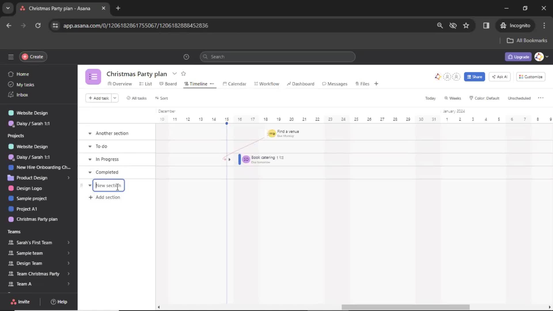The image size is (553, 311).
Task: Click the Share button
Action: click(475, 76)
